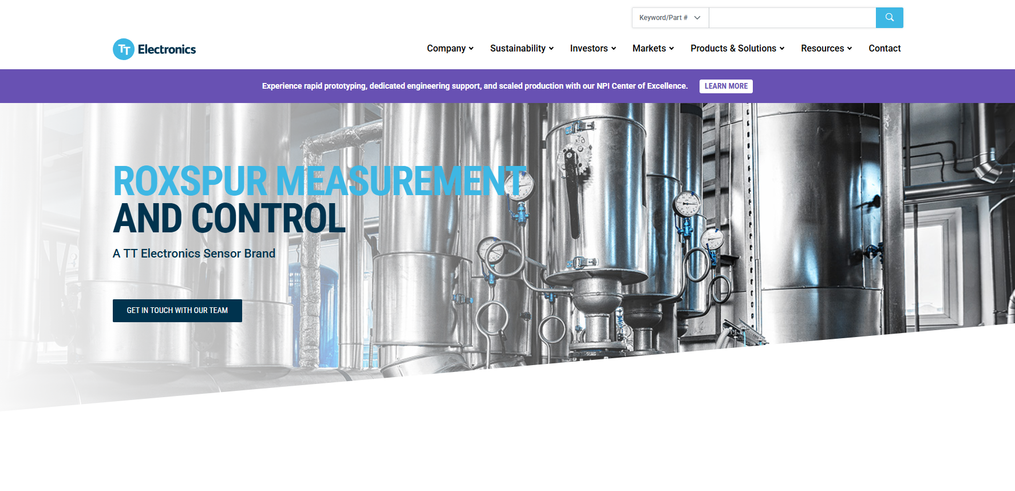Open the Contact page from navigation
The image size is (1015, 491).
884,49
